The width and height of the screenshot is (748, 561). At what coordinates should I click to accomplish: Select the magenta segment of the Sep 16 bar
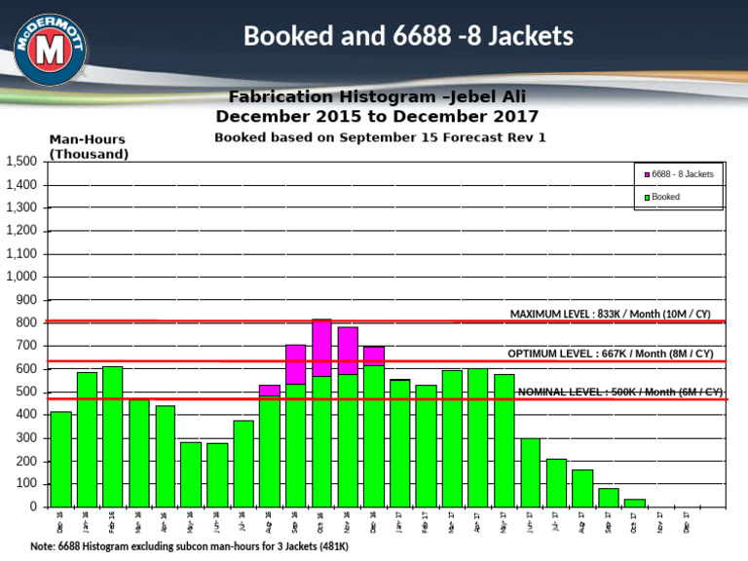pyautogui.click(x=296, y=364)
